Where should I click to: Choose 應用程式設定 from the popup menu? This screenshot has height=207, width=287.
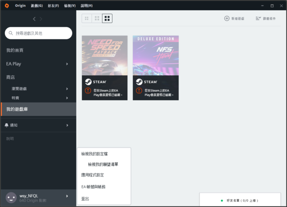pos(93,175)
